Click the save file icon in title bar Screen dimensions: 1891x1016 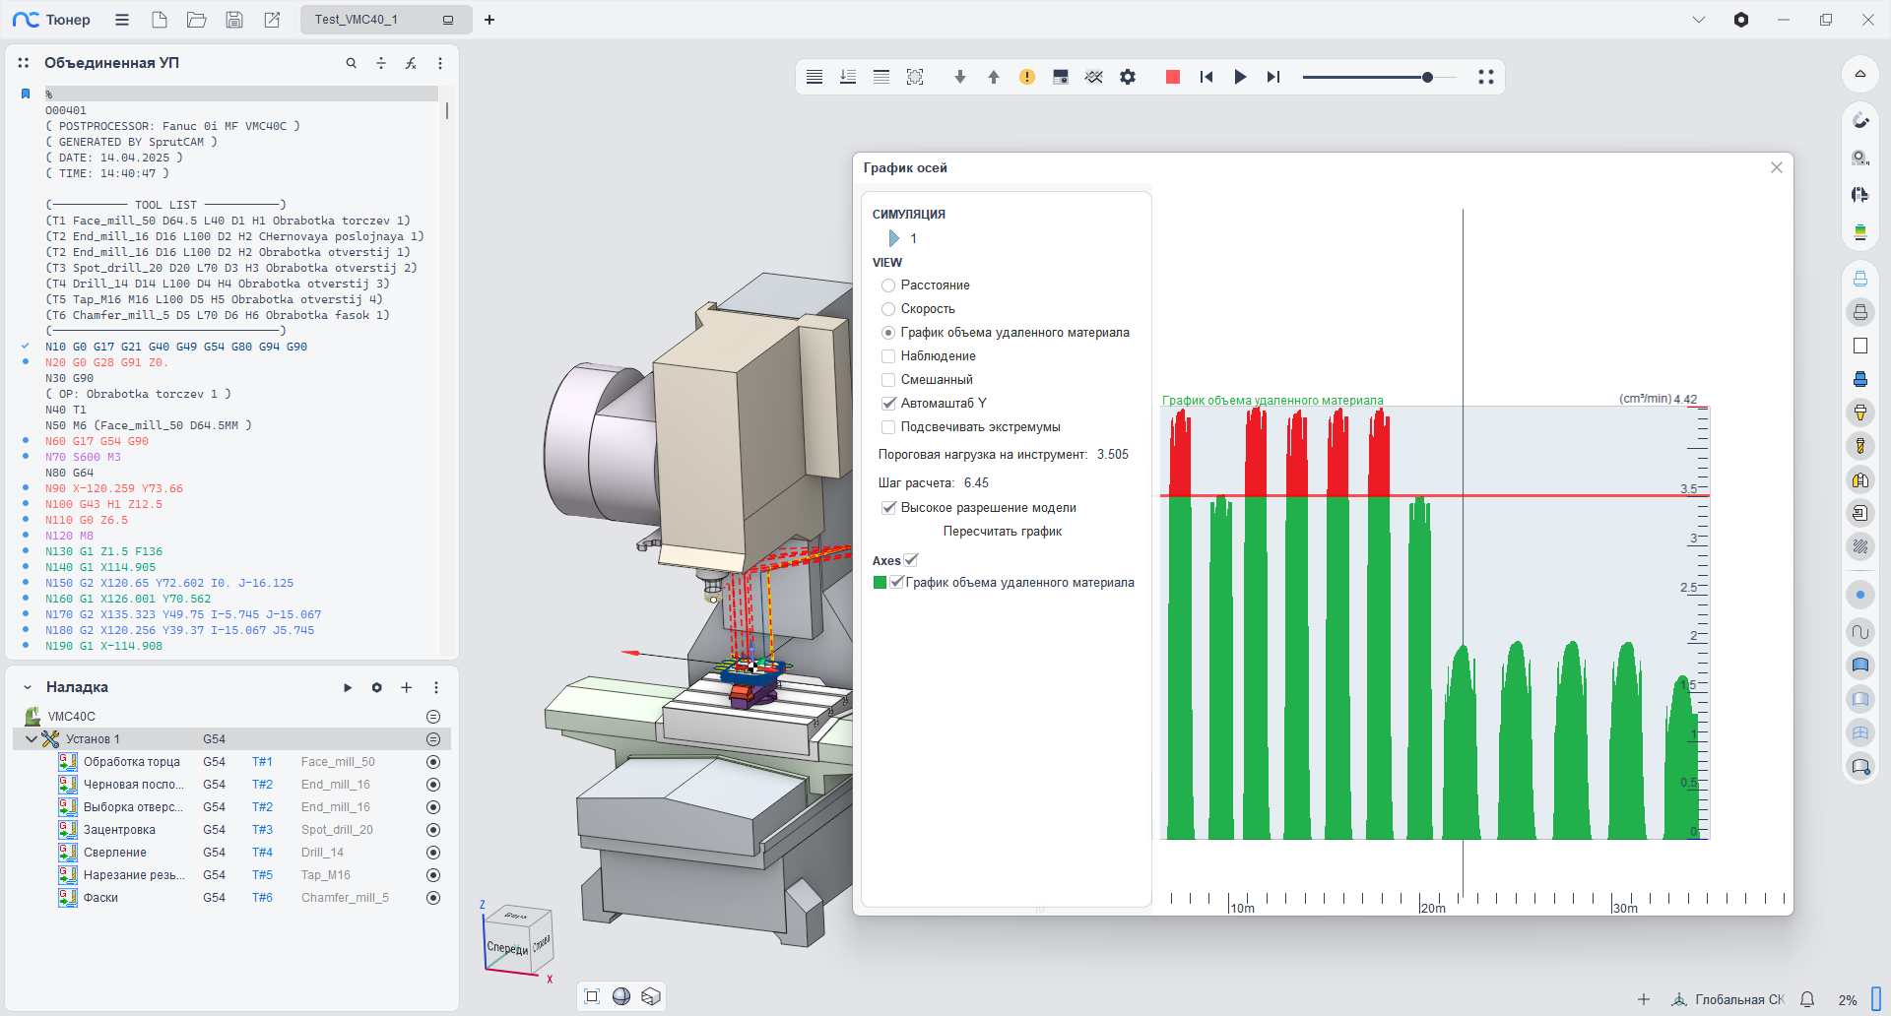(234, 20)
